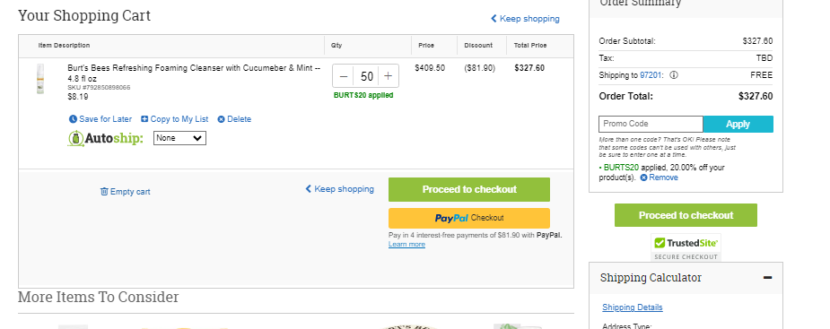This screenshot has width=830, height=329.
Task: Proceed to checkout from the cart table
Action: 469,189
